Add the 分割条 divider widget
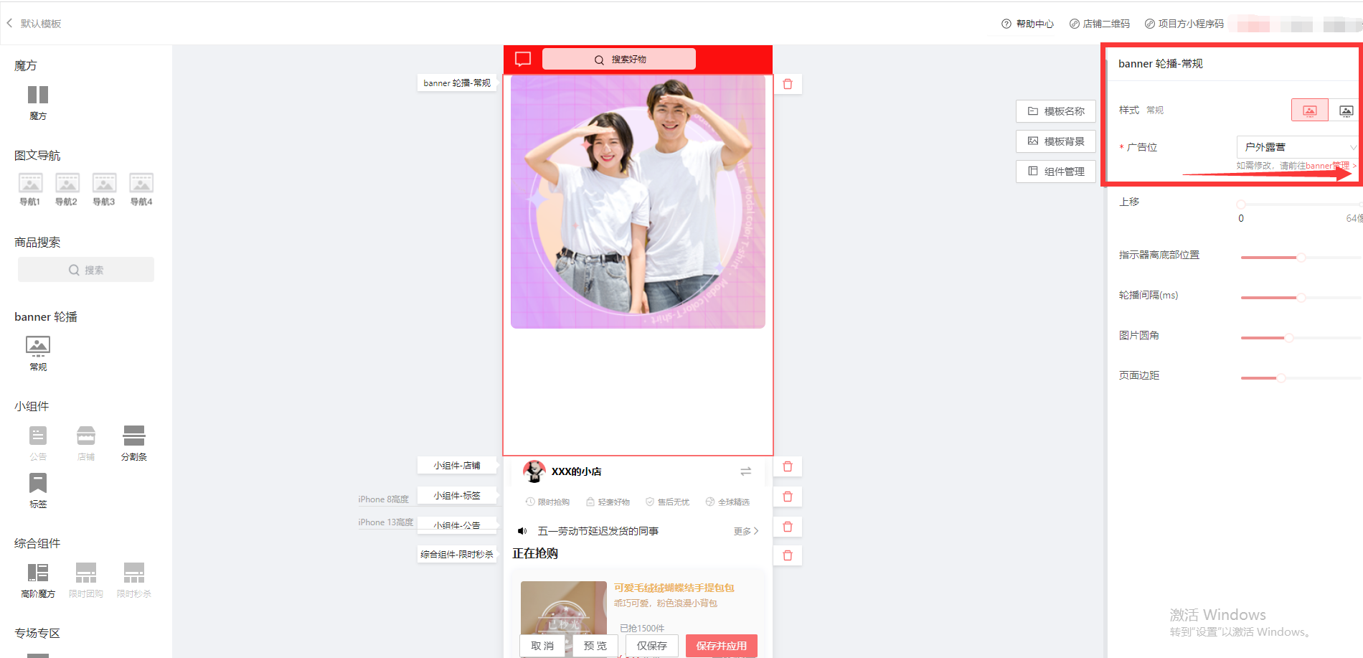This screenshot has width=1363, height=658. tap(134, 436)
